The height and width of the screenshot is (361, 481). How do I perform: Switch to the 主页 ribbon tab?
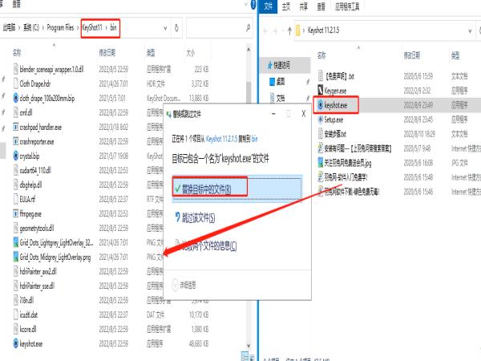(x=286, y=6)
